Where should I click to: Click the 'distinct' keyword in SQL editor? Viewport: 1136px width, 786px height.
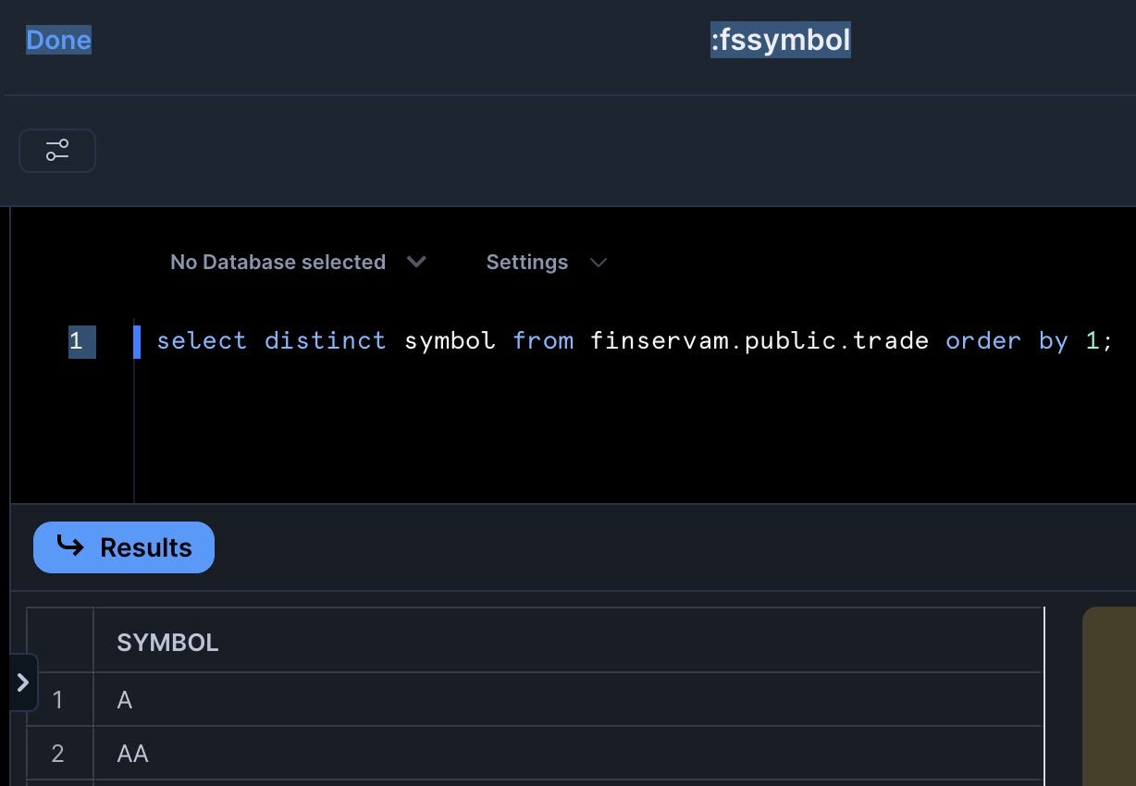(x=325, y=341)
